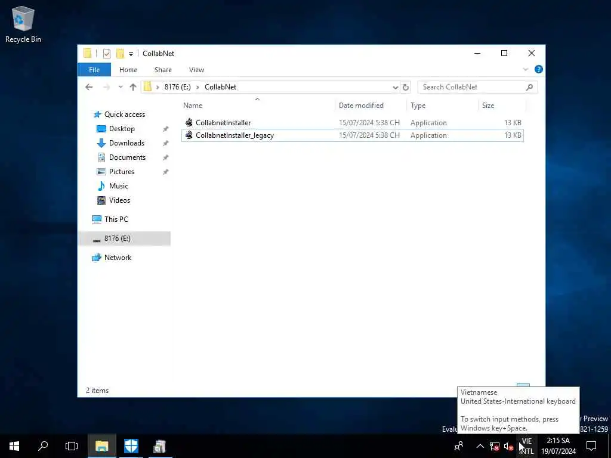Go up one folder level
This screenshot has height=458, width=611.
click(x=133, y=87)
